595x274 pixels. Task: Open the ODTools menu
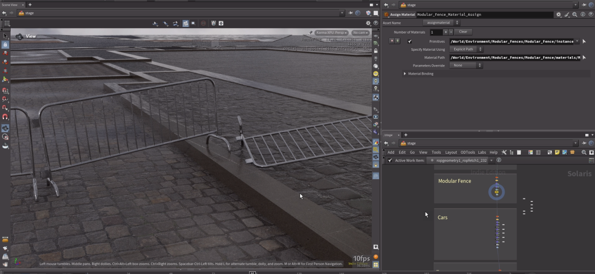coord(467,152)
